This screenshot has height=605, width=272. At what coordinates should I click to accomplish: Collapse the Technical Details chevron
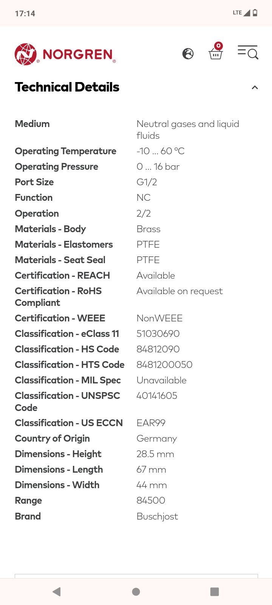(255, 87)
